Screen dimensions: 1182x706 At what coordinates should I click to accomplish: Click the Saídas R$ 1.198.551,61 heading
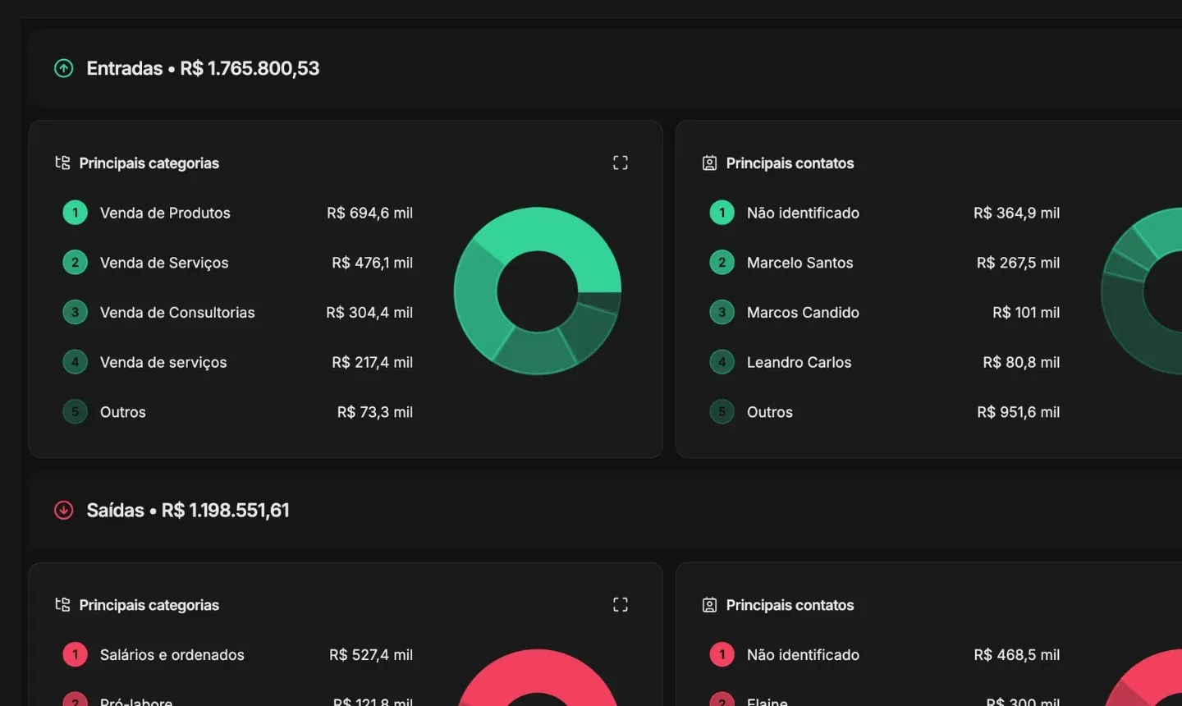pos(188,510)
